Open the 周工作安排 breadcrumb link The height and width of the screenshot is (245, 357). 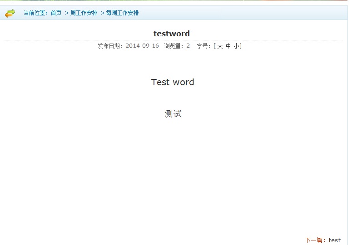pyautogui.click(x=84, y=13)
